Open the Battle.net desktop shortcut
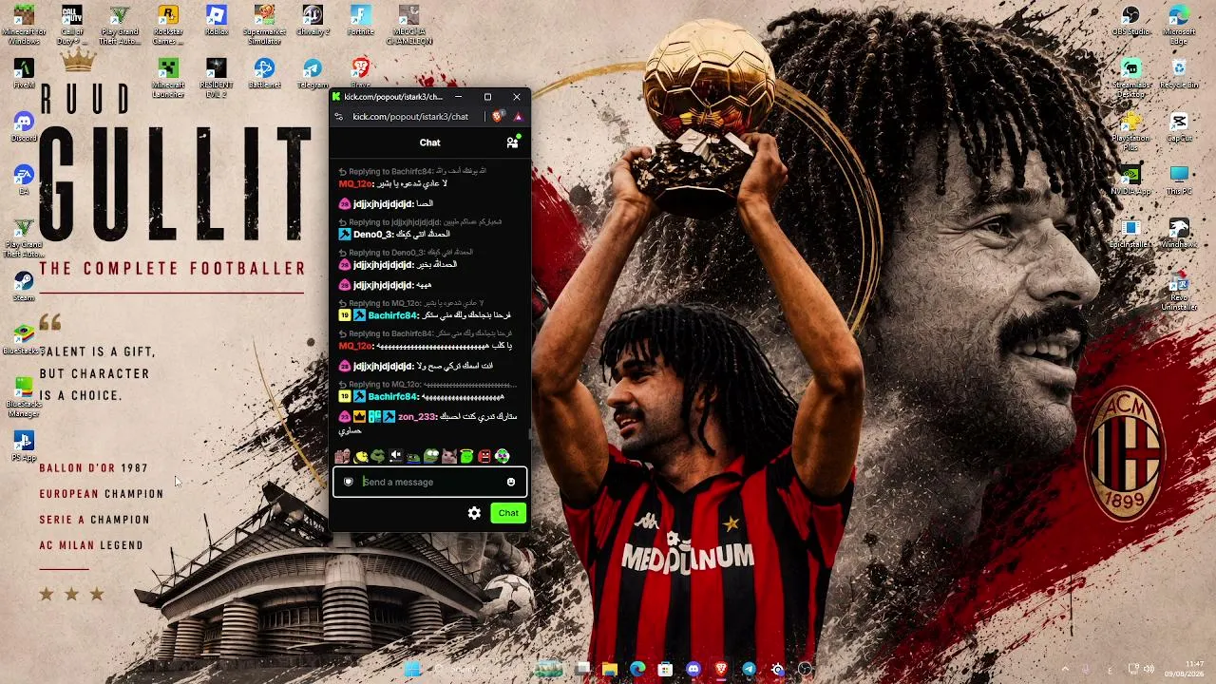The image size is (1216, 684). coord(264,73)
